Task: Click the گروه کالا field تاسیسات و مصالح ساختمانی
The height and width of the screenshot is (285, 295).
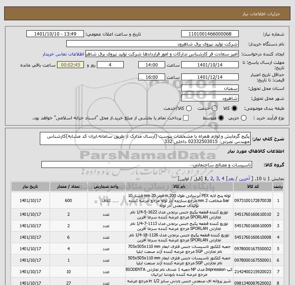Action: 147,165
